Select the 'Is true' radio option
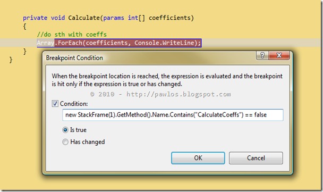This screenshot has height=192, width=323. click(65, 130)
